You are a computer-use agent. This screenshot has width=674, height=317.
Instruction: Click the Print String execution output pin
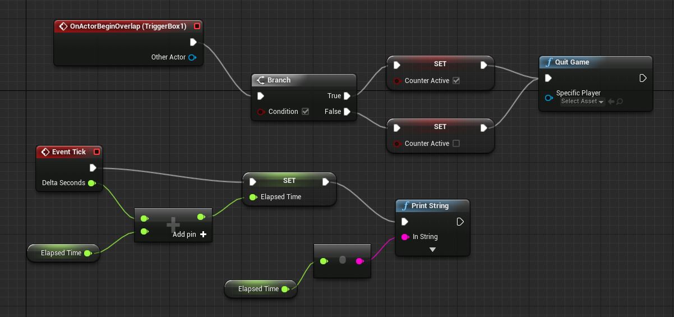(460, 222)
